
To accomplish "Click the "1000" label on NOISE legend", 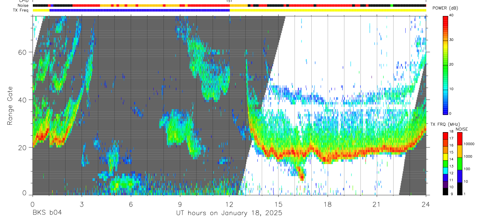I will click(469, 156).
